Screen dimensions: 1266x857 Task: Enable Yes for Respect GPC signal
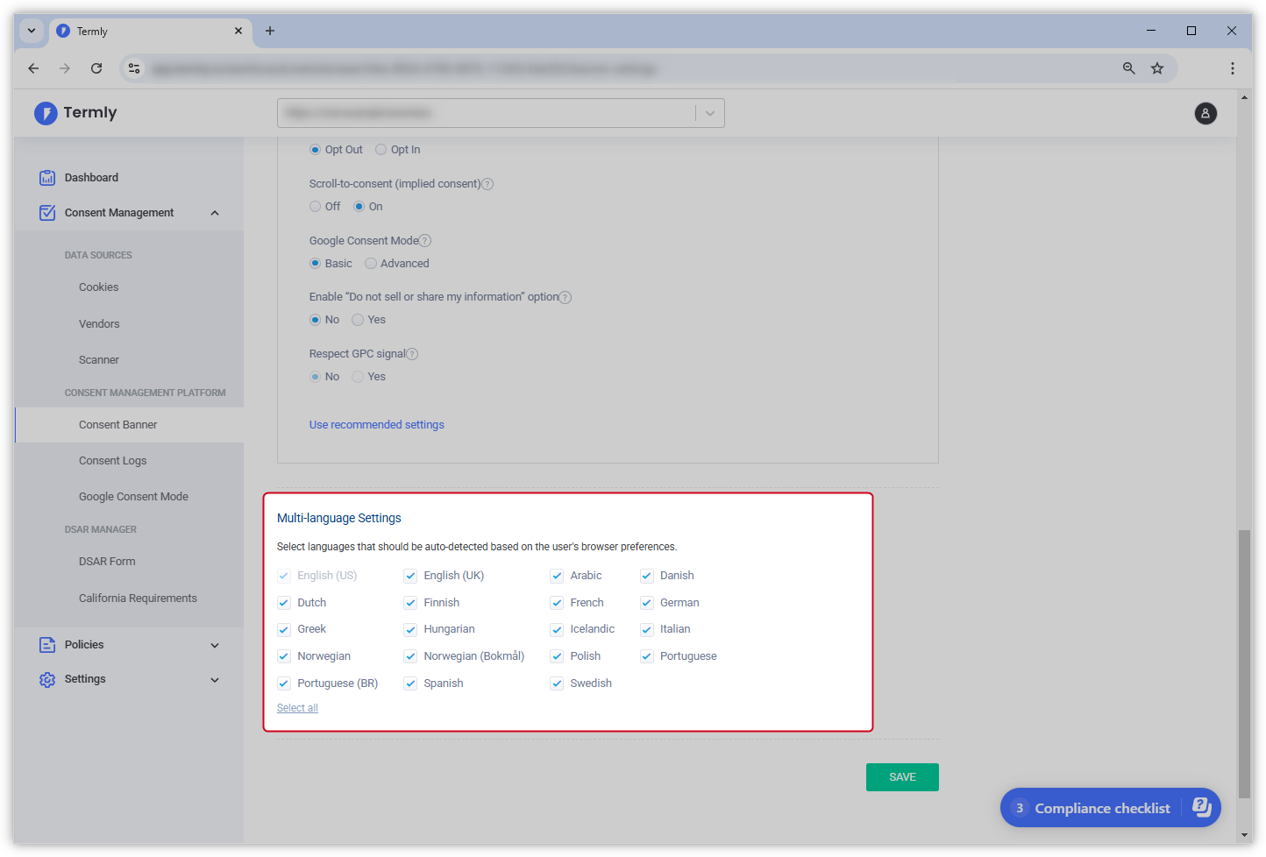click(357, 376)
